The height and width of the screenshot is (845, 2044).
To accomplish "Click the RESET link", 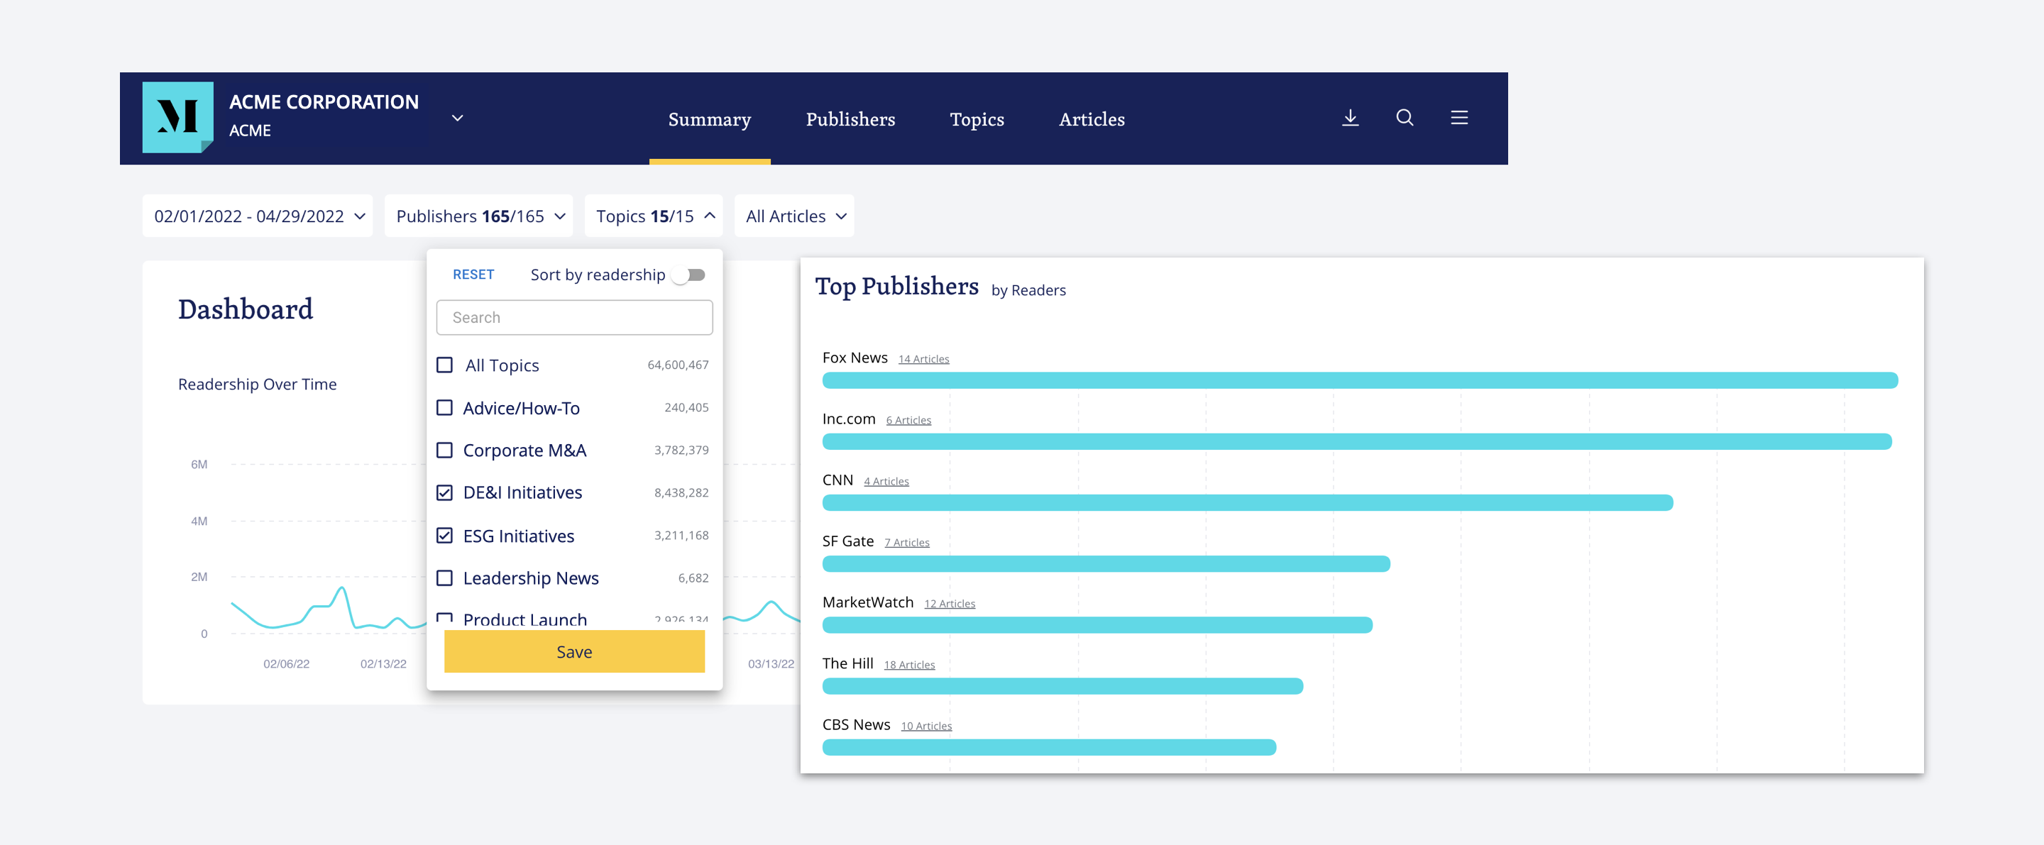I will click(473, 275).
